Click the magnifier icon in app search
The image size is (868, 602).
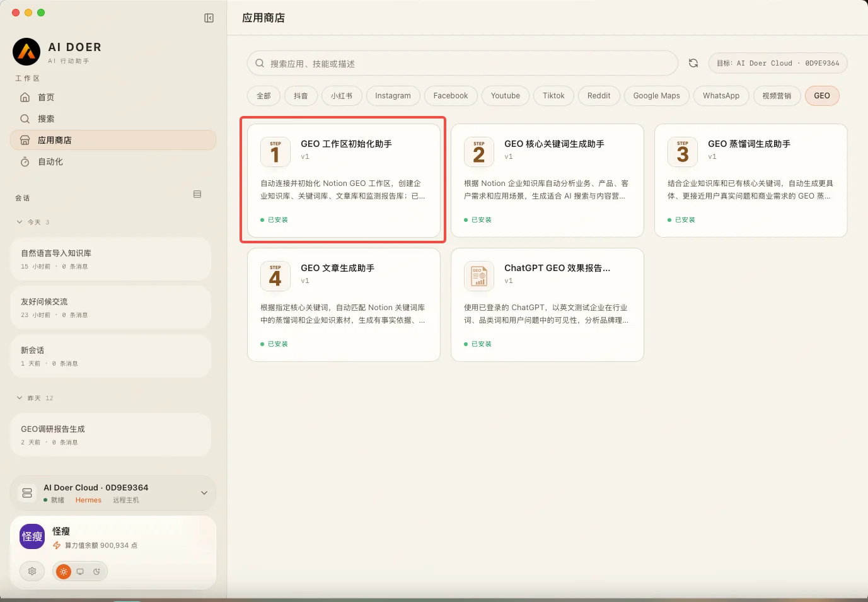click(x=260, y=63)
